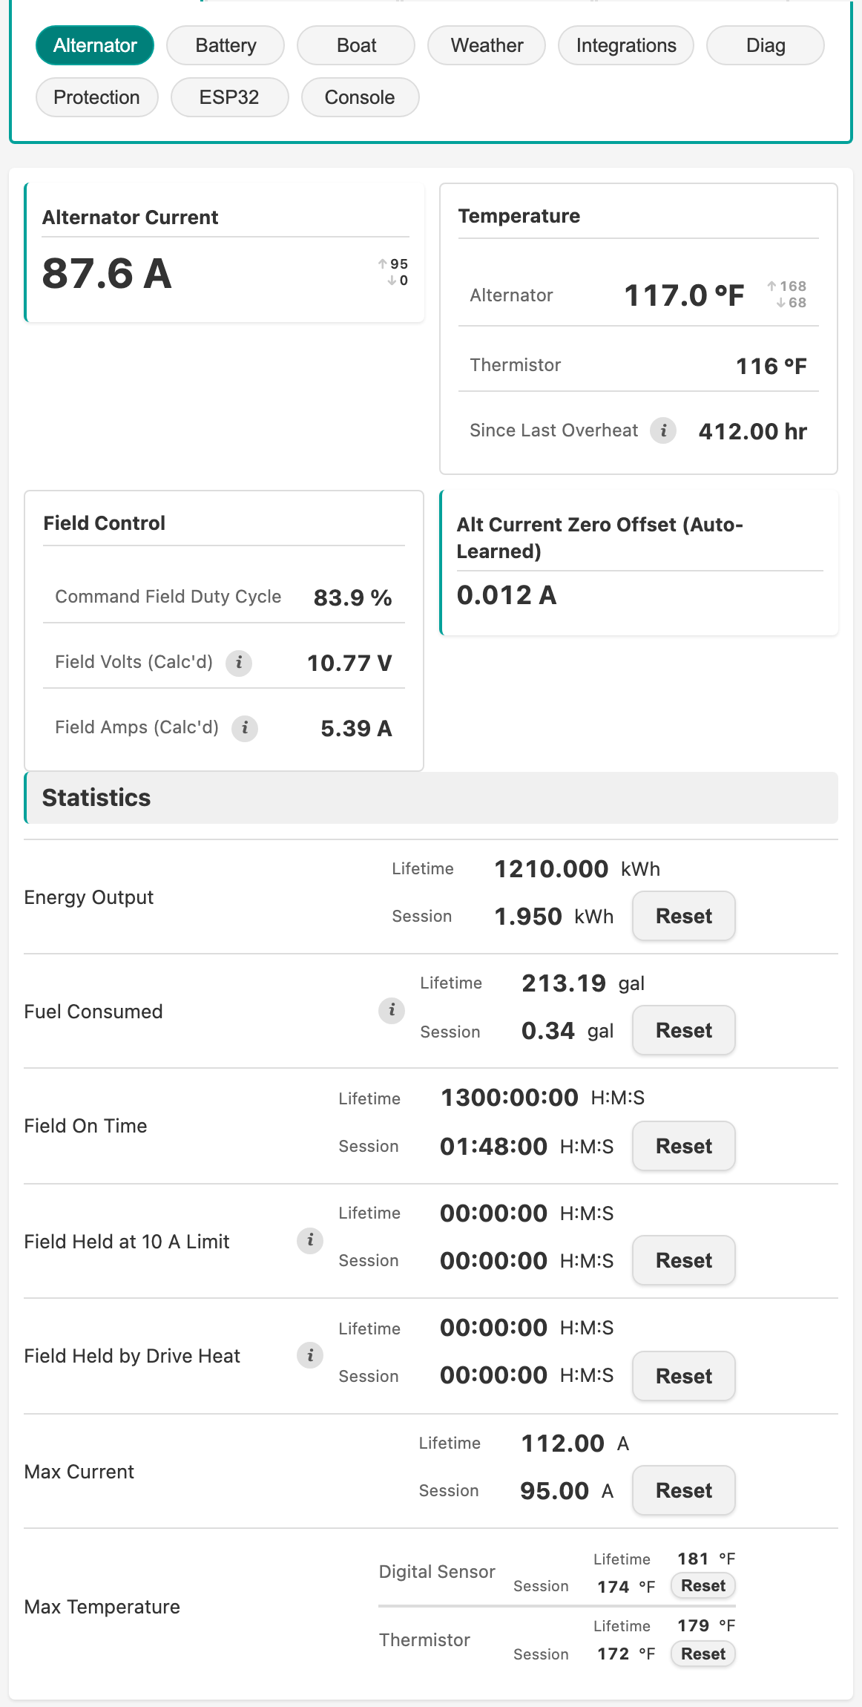Screen dimensions: 862x1707
Task: Click the Max Current row label
Action: (x=79, y=1472)
